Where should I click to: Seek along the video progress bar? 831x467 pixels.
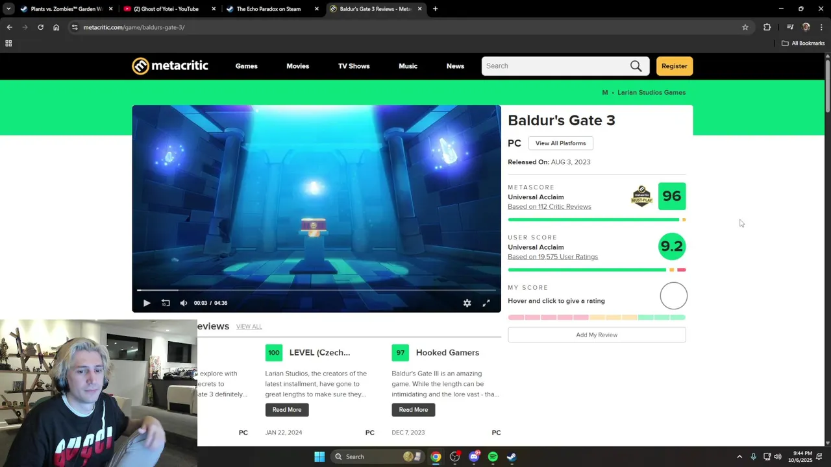coord(316,290)
